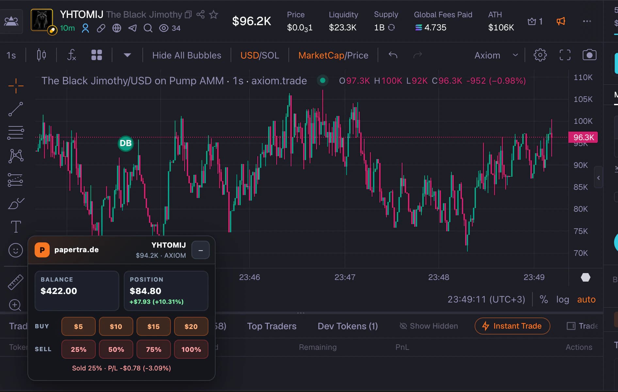Sell 50% of position
This screenshot has width=618, height=392.
[116, 349]
